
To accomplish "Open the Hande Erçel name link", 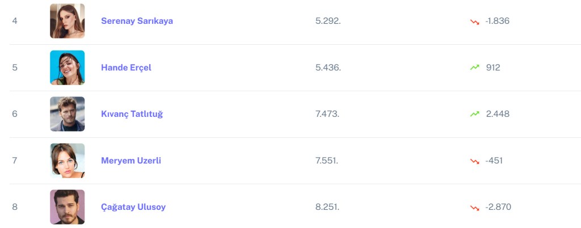I will point(126,67).
